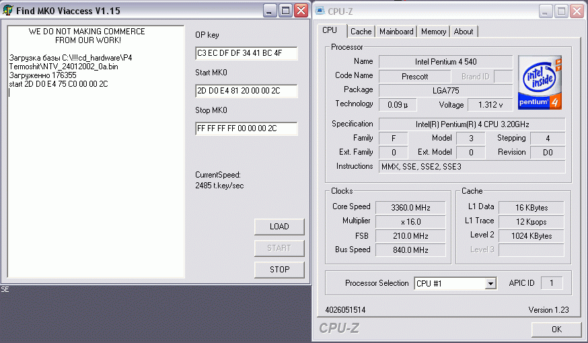Click into the Stop MKO input field
The image size is (588, 343).
[x=246, y=128]
